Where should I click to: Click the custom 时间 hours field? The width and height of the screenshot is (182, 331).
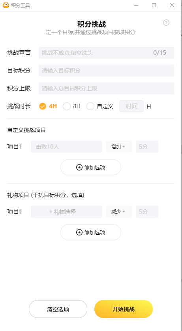click(131, 106)
